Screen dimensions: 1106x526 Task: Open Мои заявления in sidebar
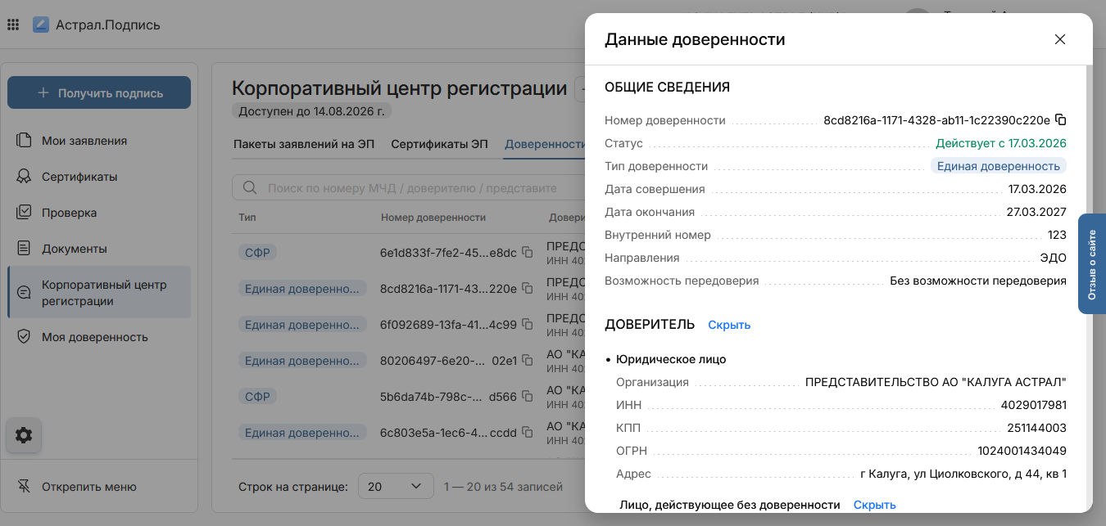[84, 141]
